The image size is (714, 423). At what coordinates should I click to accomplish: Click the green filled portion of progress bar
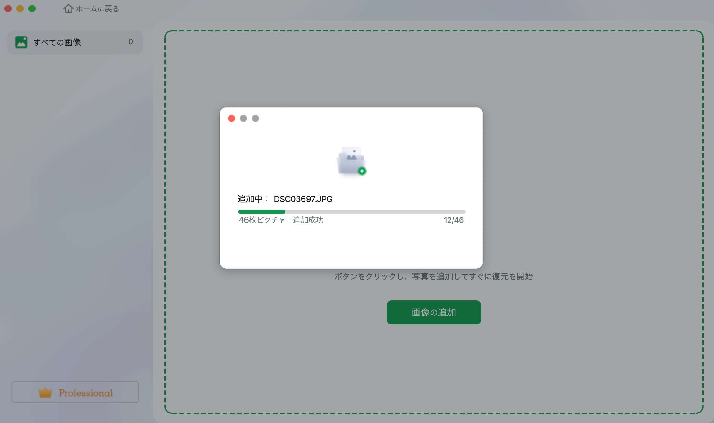click(261, 212)
